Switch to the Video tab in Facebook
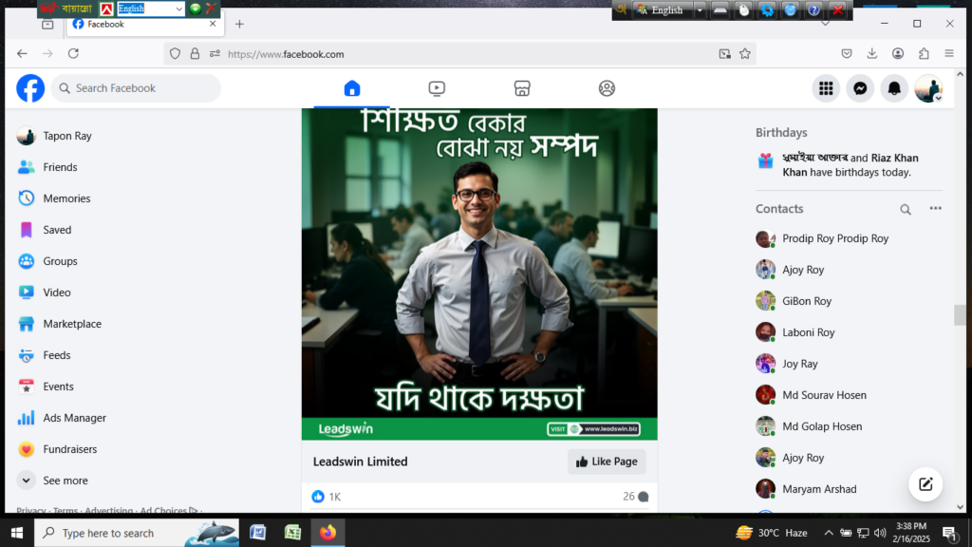Viewport: 972px width, 547px height. point(436,87)
